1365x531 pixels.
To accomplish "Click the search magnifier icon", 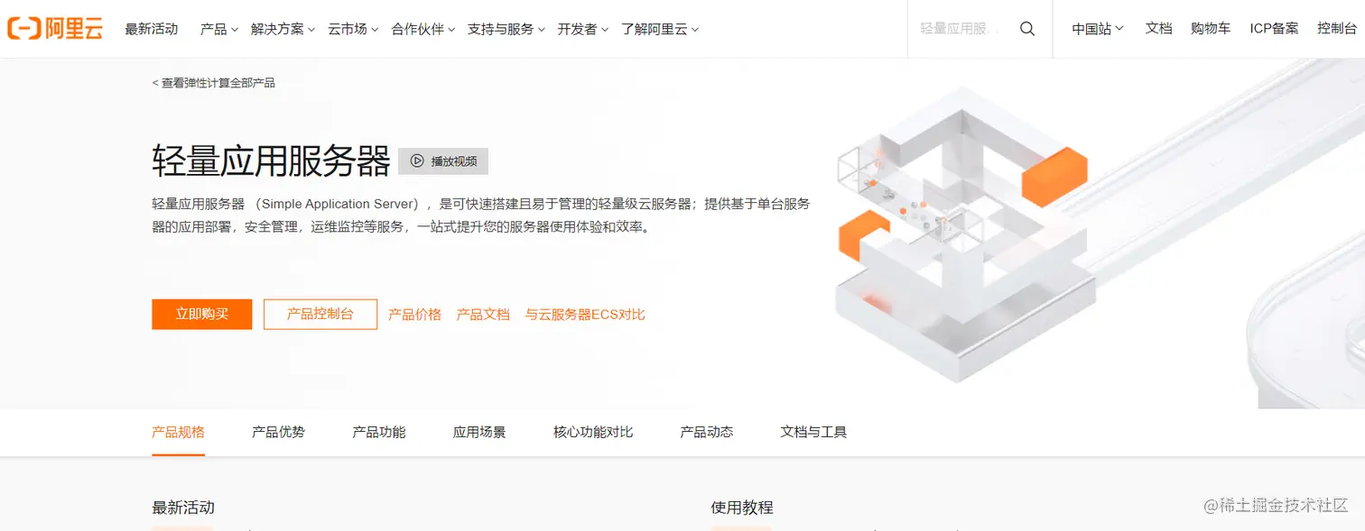I will pyautogui.click(x=1027, y=29).
